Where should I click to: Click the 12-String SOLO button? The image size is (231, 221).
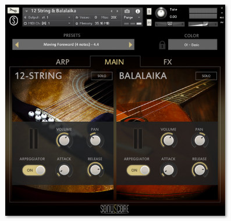tap(102, 76)
